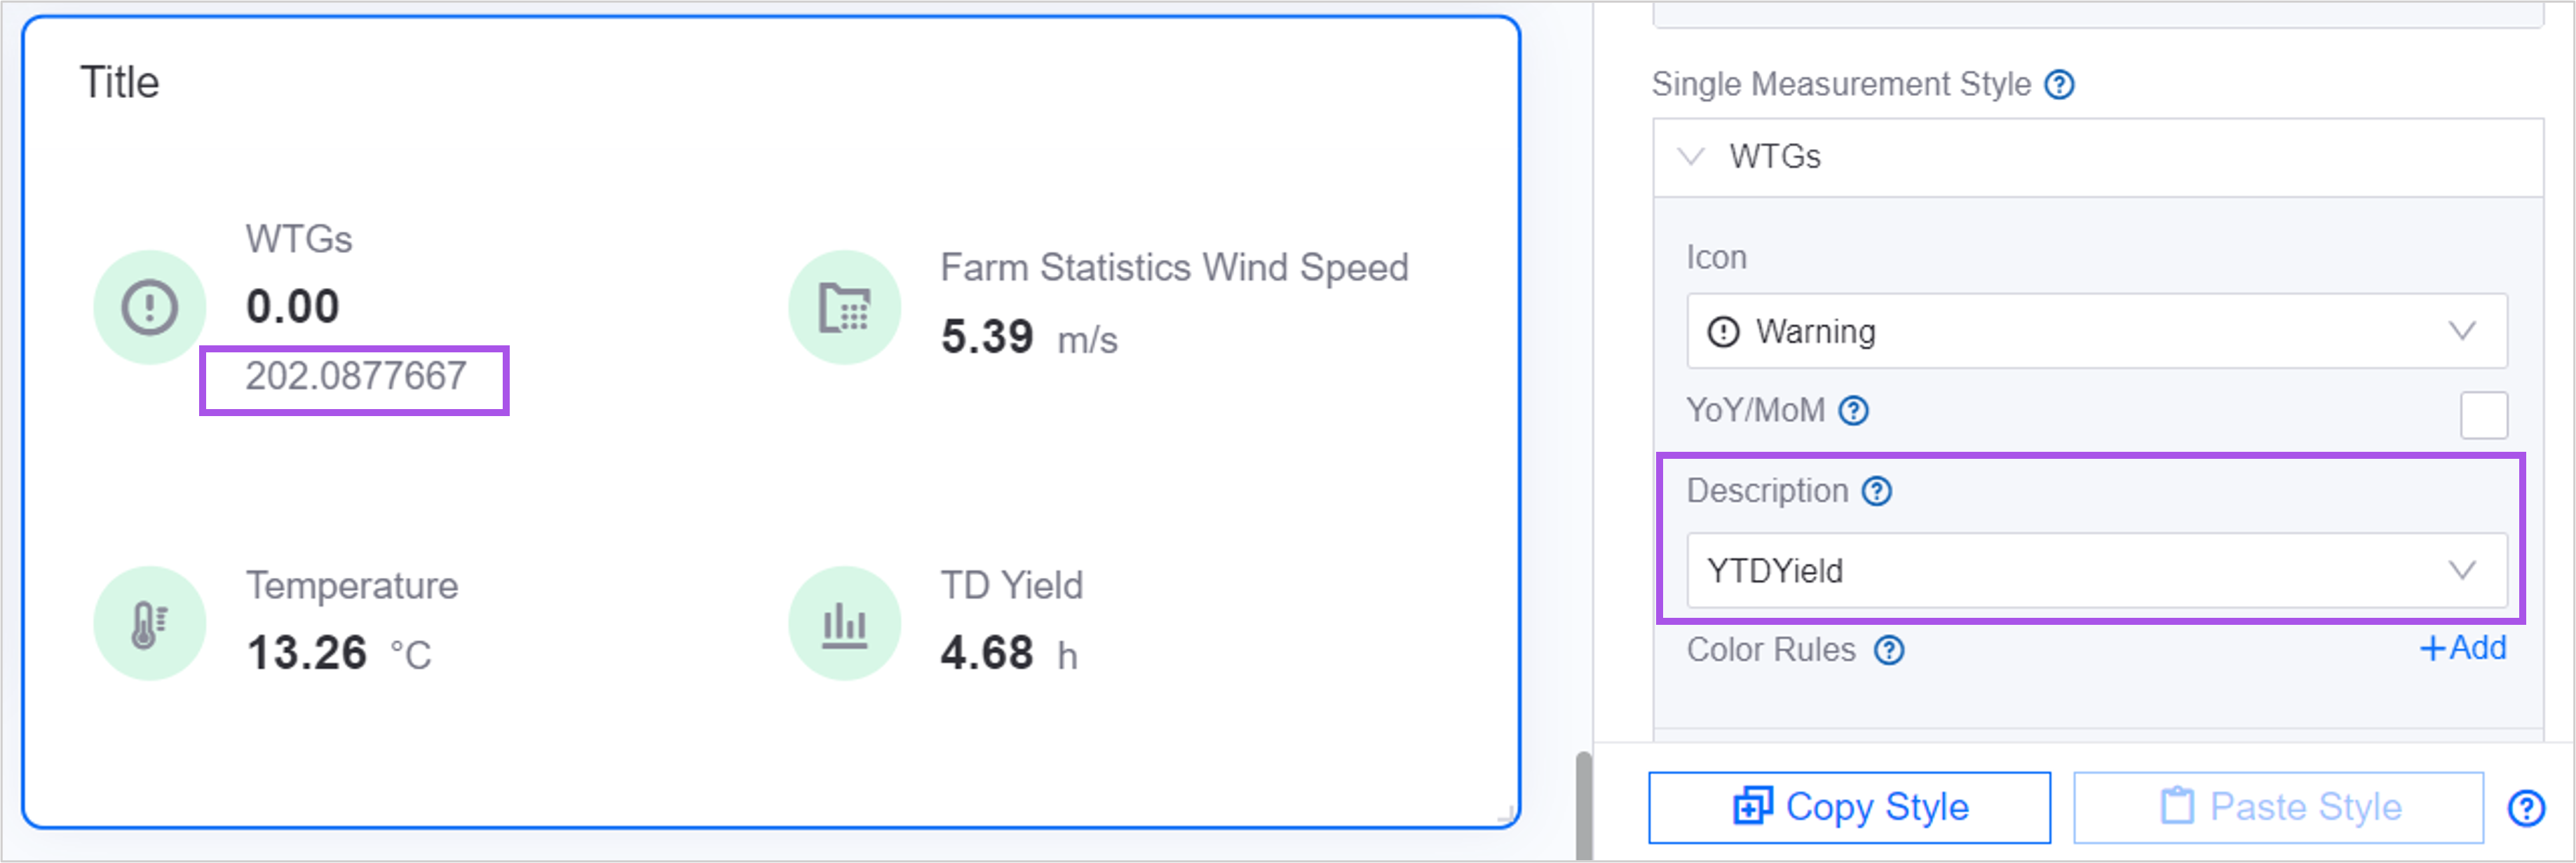Collapse the WTGs style section
This screenshot has width=2576, height=863.
pos(1691,157)
